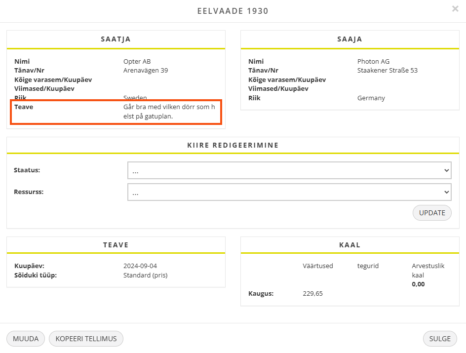Click the sender address Arenavägen 39
Viewport: 466px width, 353px height.
(x=146, y=71)
